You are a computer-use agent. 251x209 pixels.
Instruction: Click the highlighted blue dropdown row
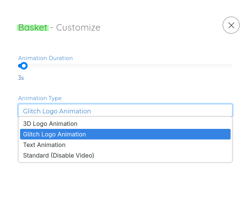tap(125, 134)
